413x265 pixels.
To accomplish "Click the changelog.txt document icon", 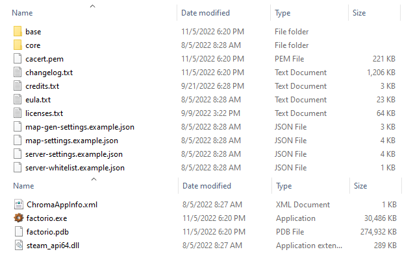I will [18, 72].
